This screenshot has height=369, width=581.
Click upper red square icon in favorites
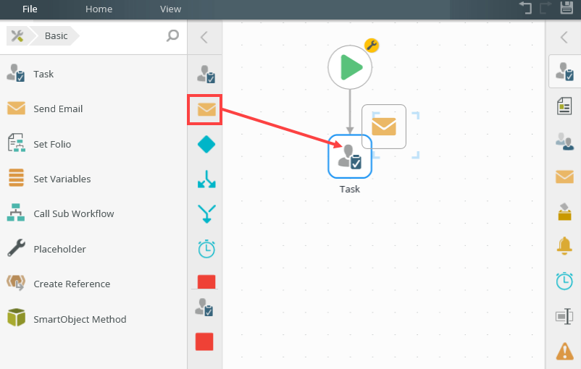coord(206,281)
